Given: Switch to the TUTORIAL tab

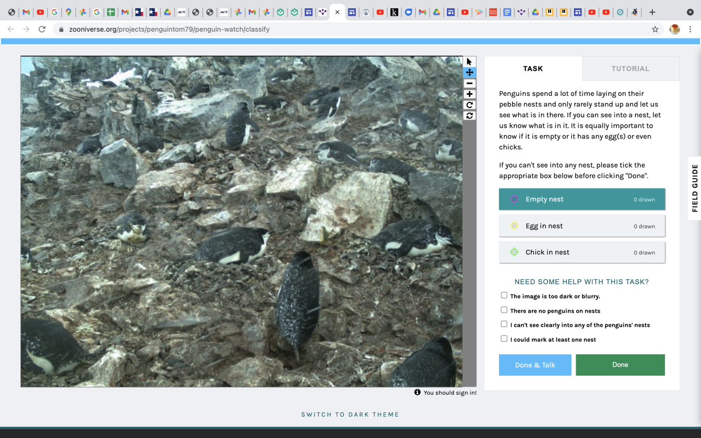Looking at the screenshot, I should tap(630, 68).
